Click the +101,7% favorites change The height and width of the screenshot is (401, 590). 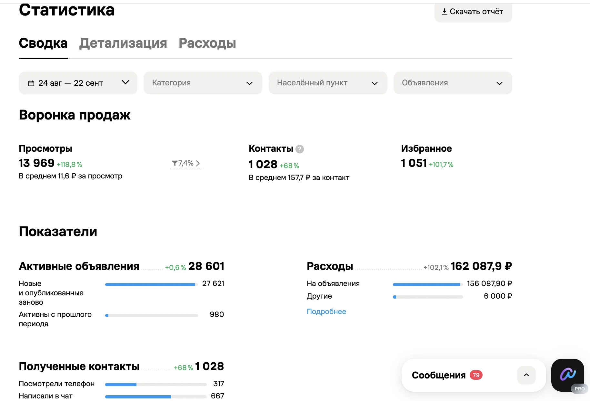[441, 165]
